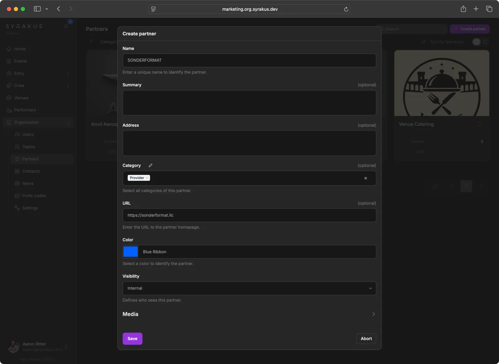This screenshot has height=364, width=499.
Task: Clear all selected categories with the X
Action: pyautogui.click(x=366, y=178)
